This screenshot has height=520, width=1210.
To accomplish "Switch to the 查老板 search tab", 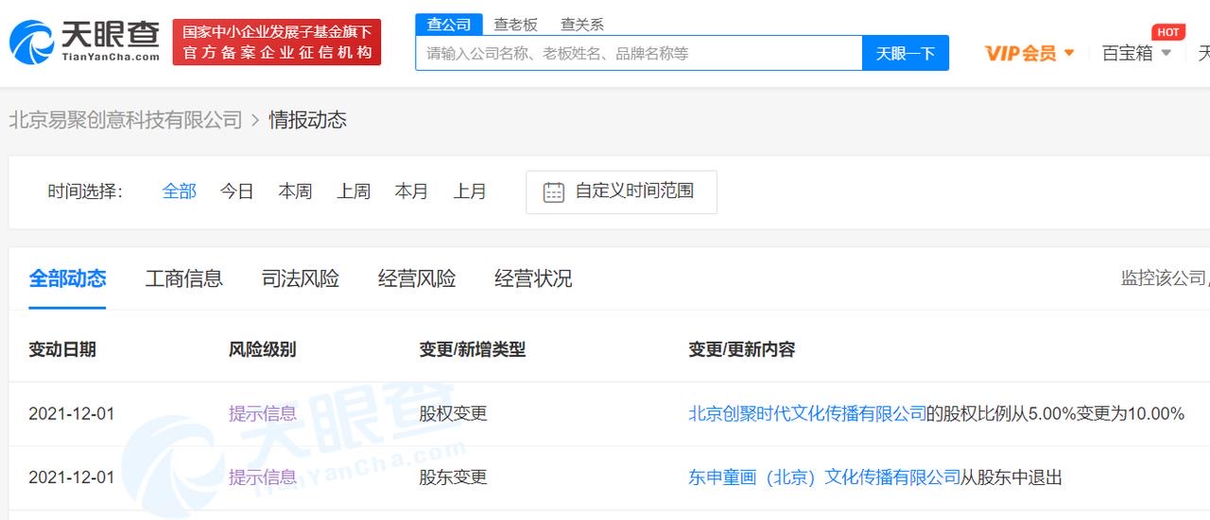I will [x=515, y=25].
